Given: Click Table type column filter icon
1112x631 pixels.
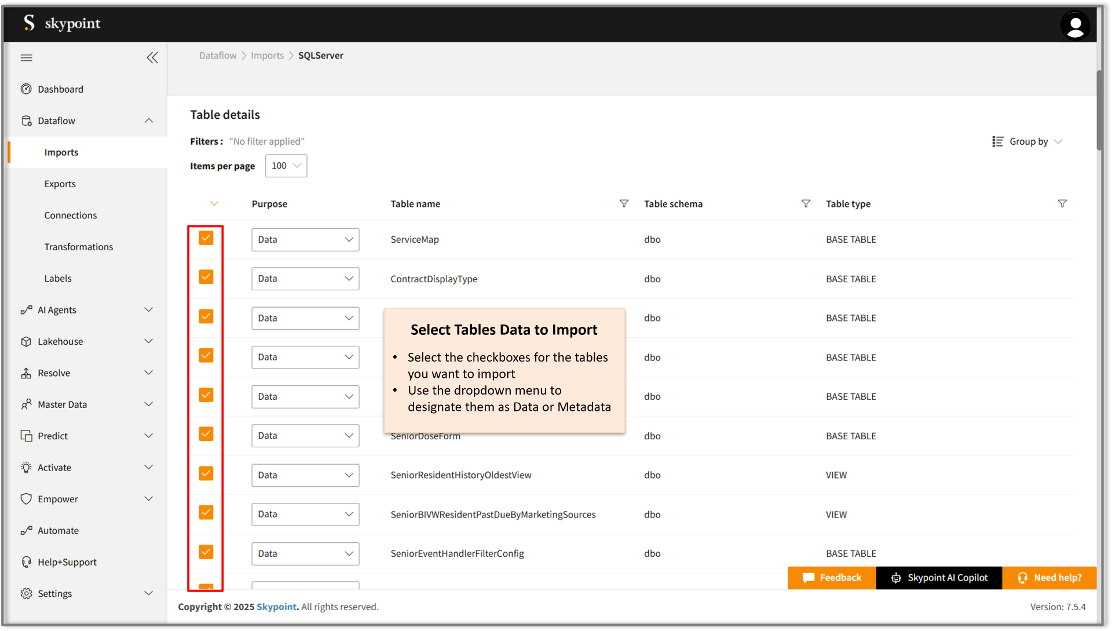Looking at the screenshot, I should pos(1062,204).
